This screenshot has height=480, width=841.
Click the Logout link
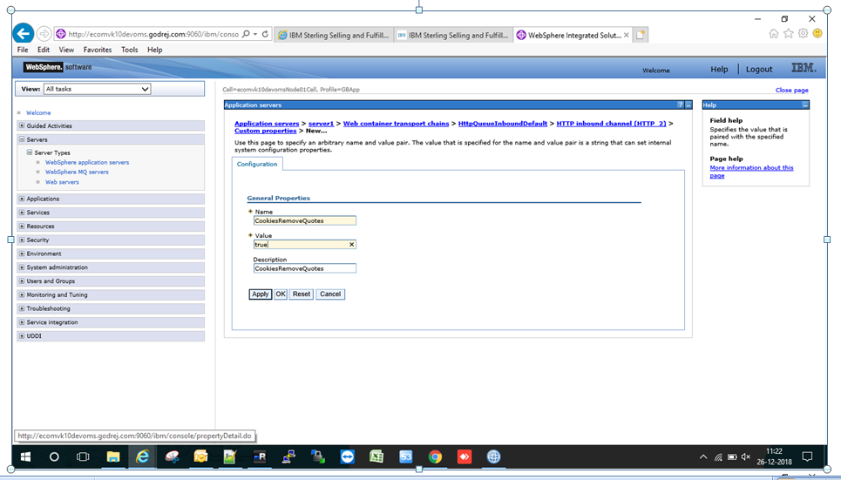[759, 69]
